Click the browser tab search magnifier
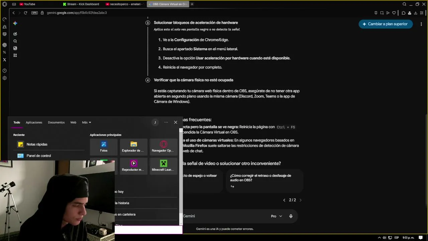 coord(404,4)
